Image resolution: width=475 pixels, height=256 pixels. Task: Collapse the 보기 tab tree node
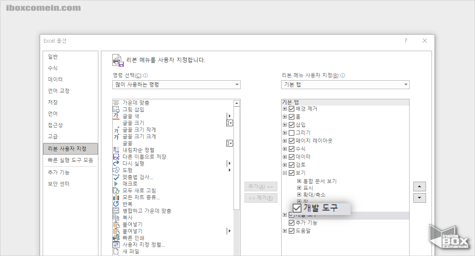(x=285, y=172)
